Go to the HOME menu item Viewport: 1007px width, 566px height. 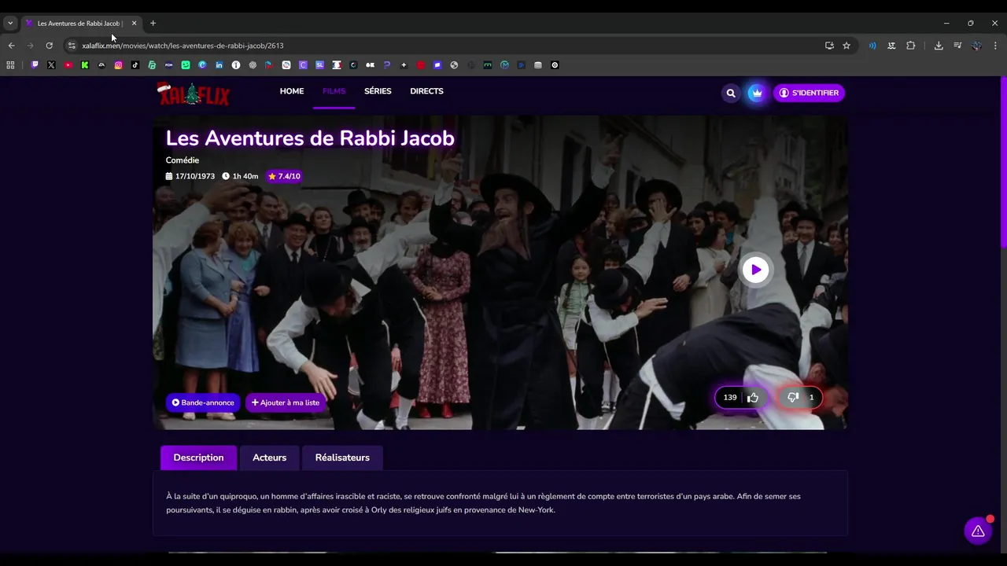tap(292, 91)
